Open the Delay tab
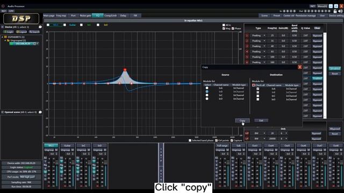The height and width of the screenshot is (193, 344). tap(123, 16)
